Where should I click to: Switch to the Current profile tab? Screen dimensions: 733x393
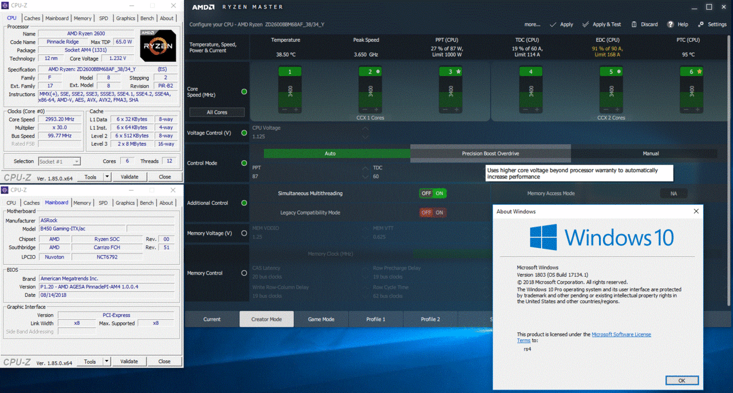tap(212, 319)
